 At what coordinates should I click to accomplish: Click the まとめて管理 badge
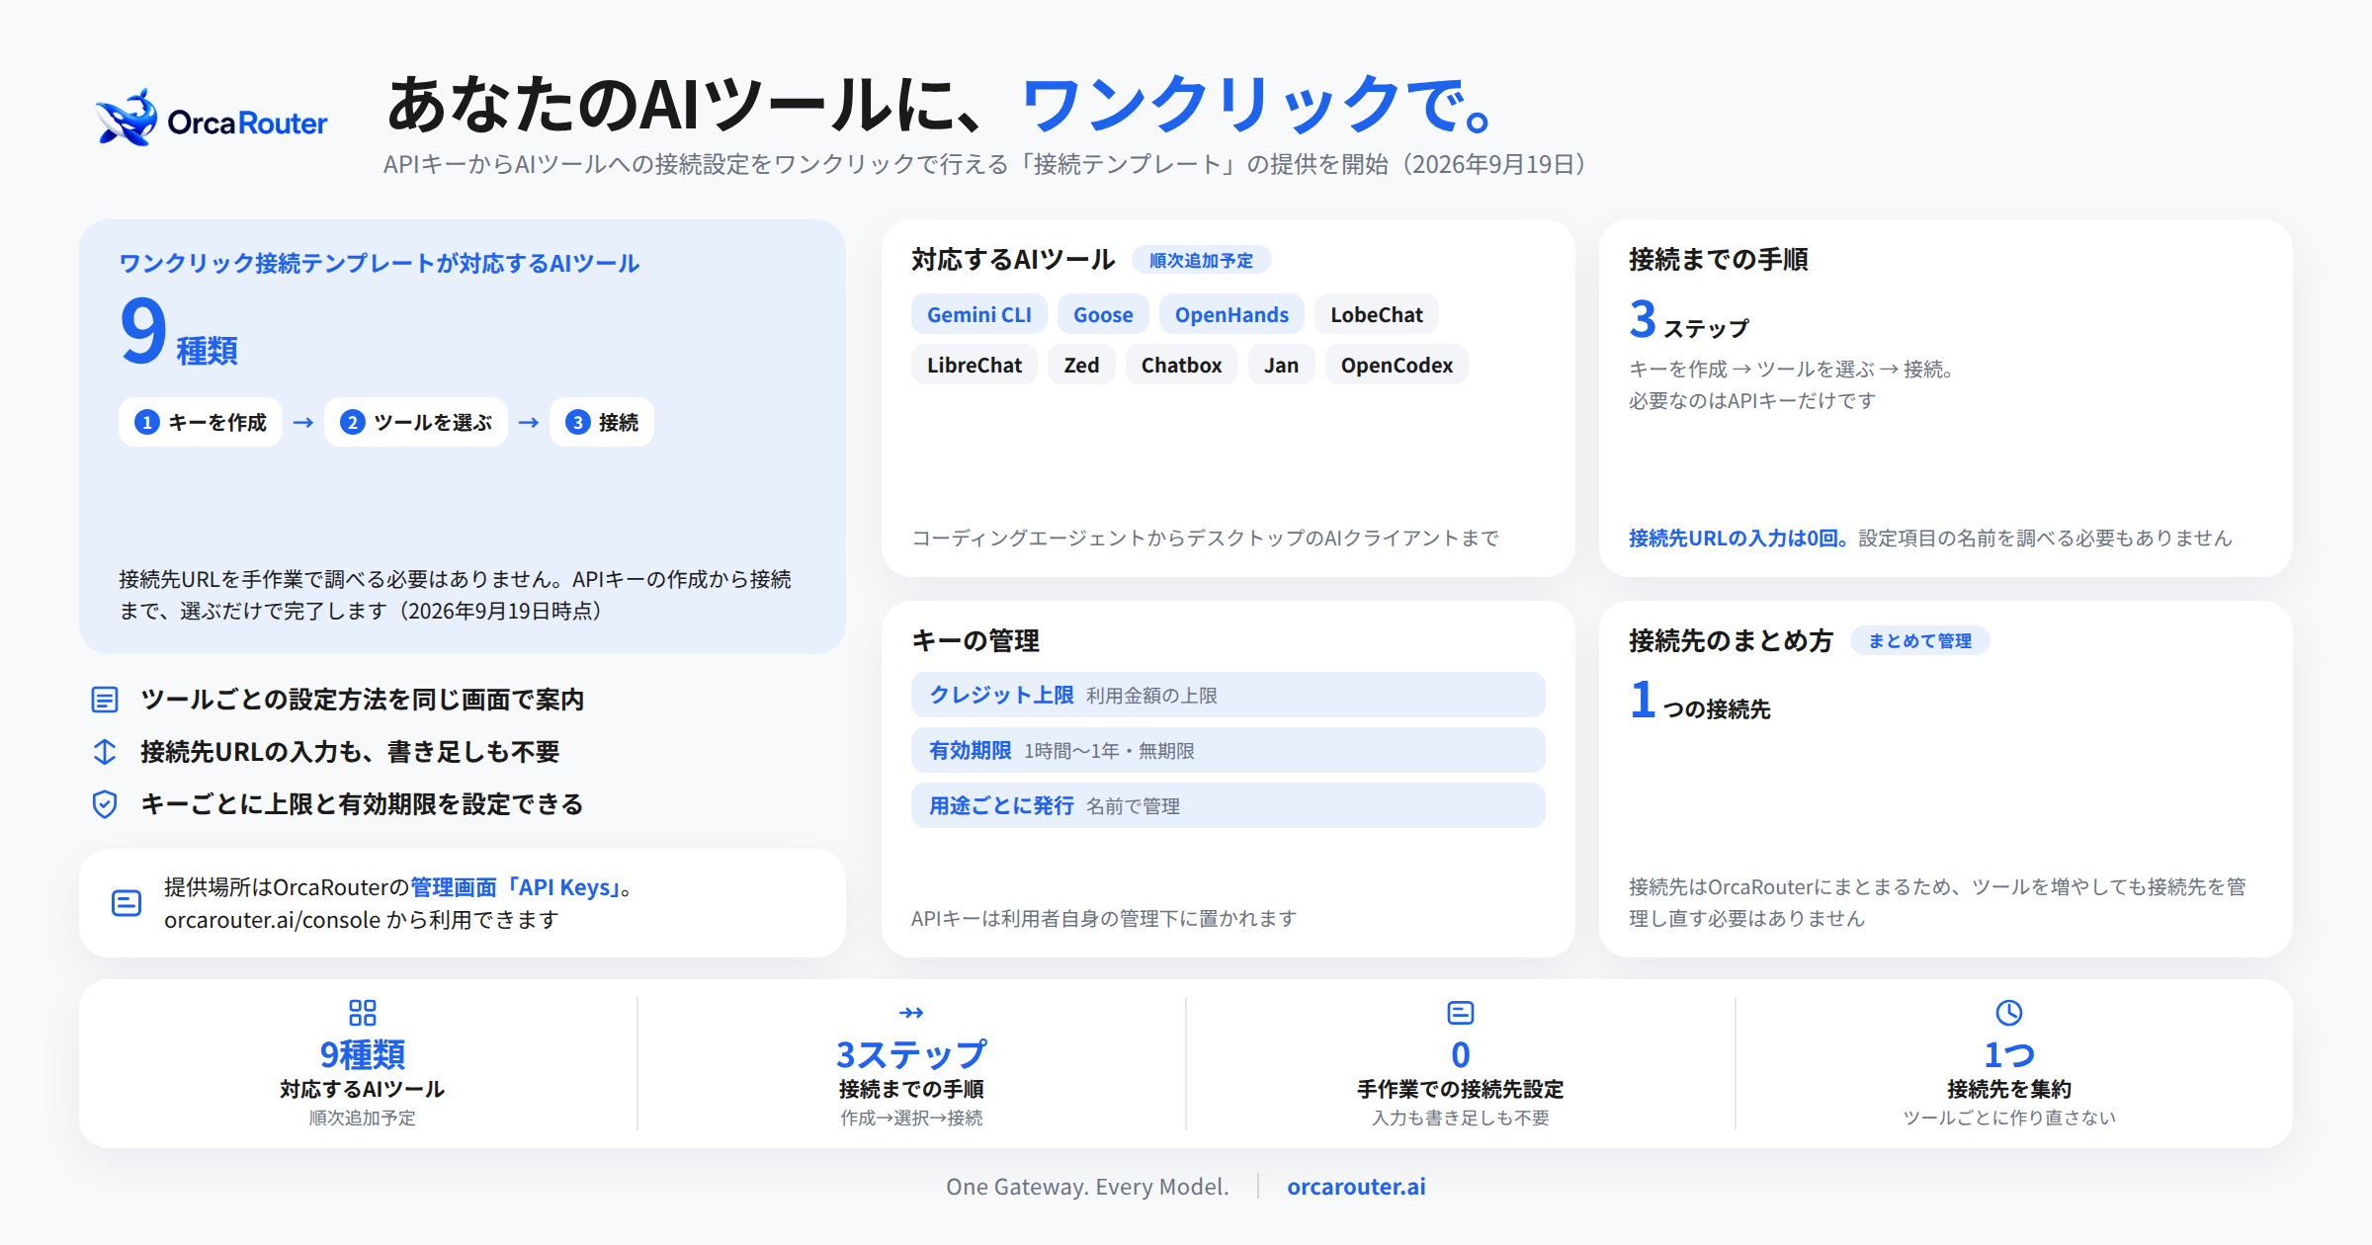(1919, 641)
